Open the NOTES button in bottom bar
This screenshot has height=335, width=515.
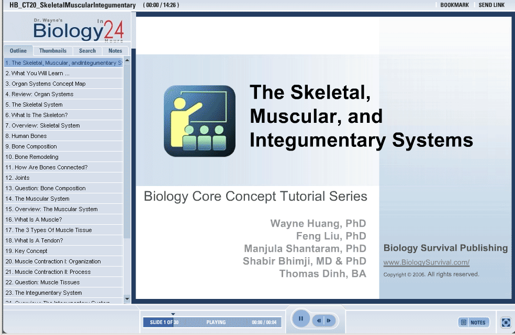[x=473, y=322]
